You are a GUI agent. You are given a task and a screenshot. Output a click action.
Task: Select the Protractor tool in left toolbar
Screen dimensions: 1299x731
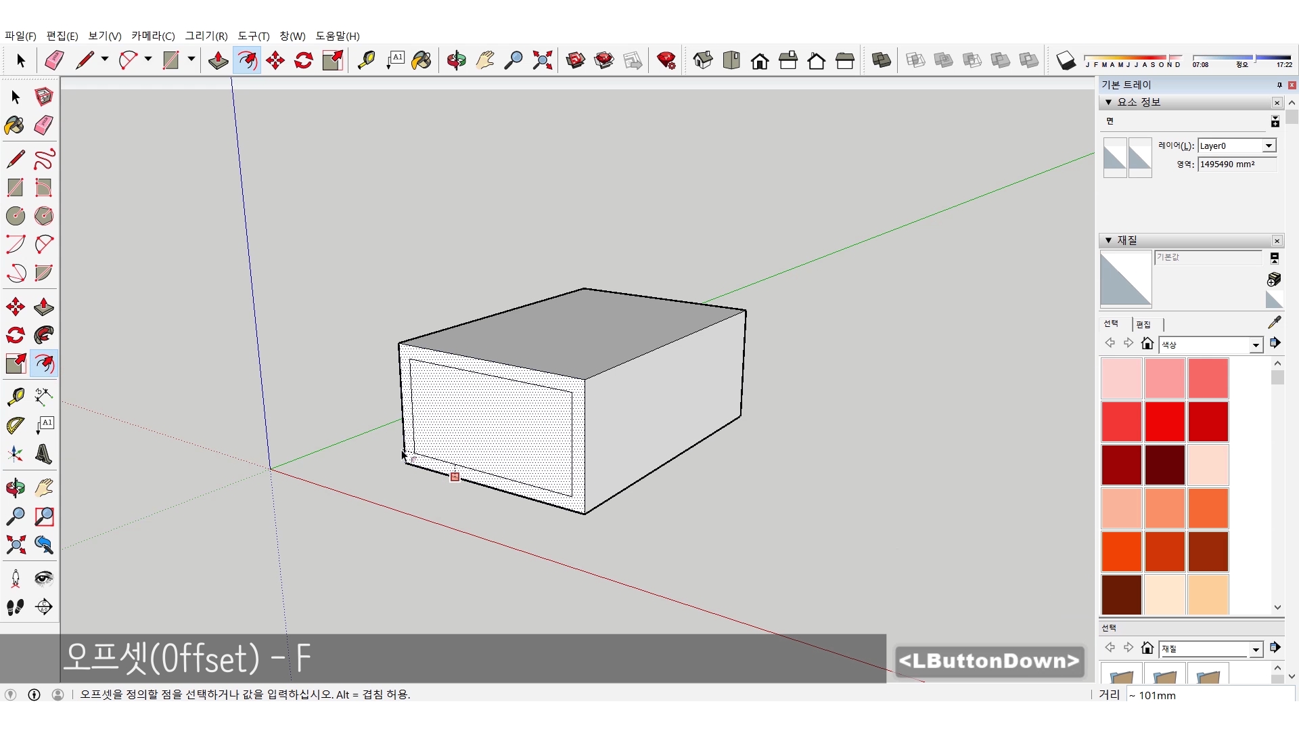click(16, 425)
